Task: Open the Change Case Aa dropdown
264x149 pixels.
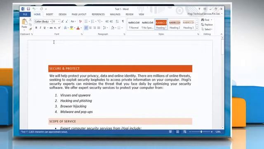Action: pyautogui.click(x=73, y=22)
